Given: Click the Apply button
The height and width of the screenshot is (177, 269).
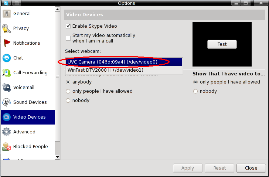Looking at the screenshot, I should click(188, 168).
